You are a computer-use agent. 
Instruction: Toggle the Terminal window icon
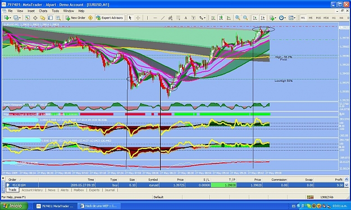(51, 18)
